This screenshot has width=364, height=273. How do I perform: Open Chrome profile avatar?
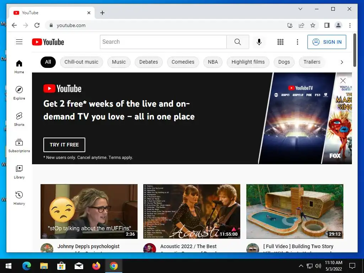338,25
